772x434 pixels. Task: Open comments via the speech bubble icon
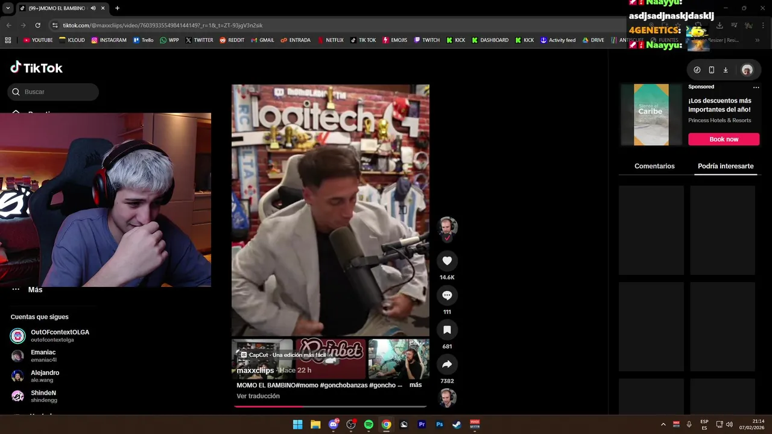(x=447, y=295)
